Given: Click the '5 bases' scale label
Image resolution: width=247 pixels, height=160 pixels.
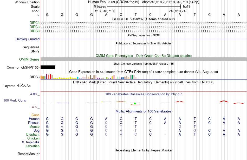Looking at the screenshot, I should pos(100,6).
